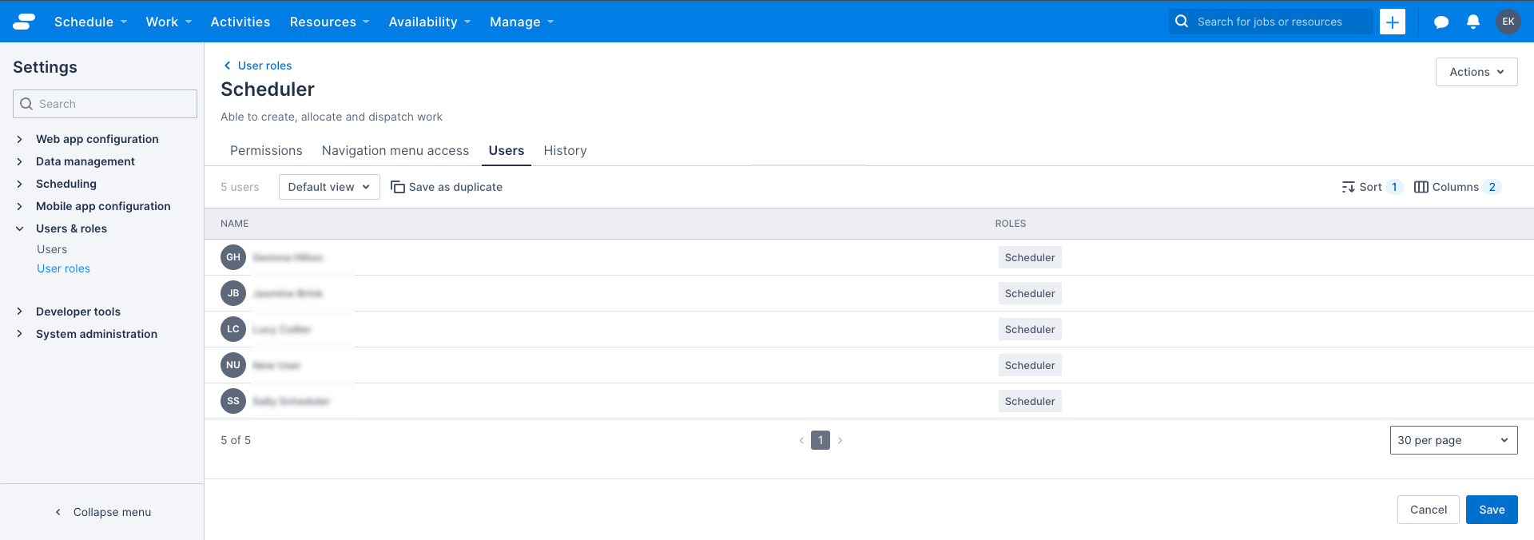Click the ROLES column header
The image size is (1534, 540).
coord(1011,224)
